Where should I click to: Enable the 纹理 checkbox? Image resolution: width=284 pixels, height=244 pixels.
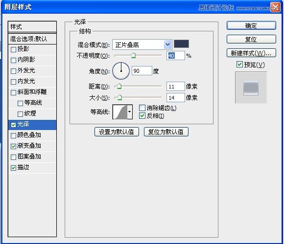20,114
